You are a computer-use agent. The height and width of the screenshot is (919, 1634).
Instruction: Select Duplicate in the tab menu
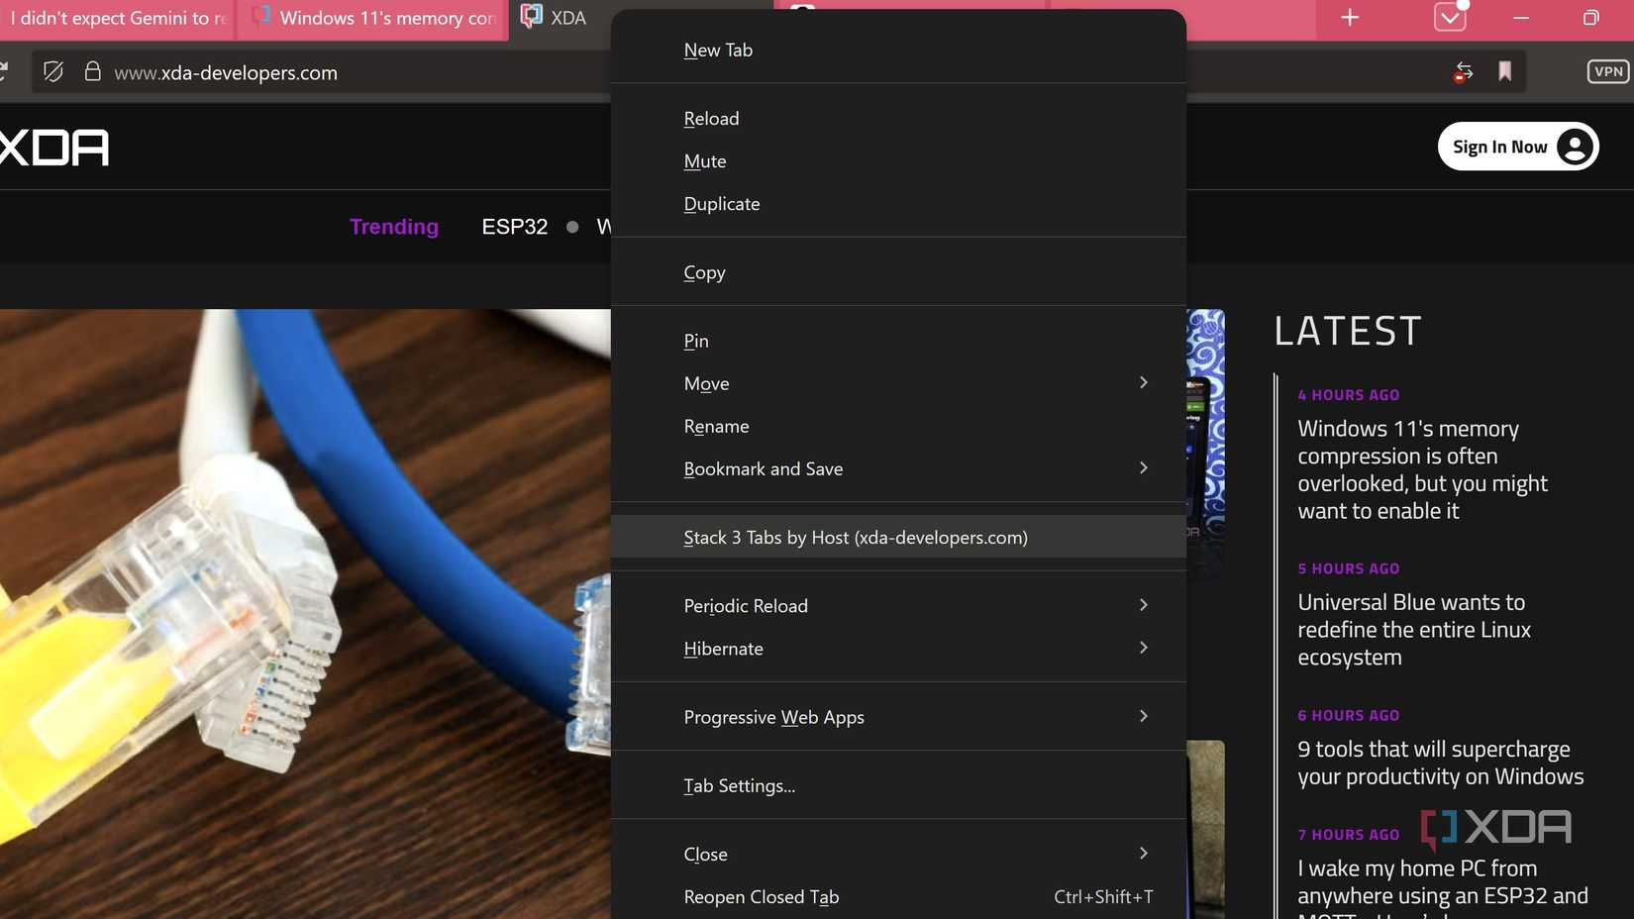(898, 203)
